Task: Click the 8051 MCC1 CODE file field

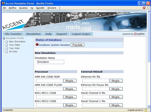Action: (x=50, y=97)
